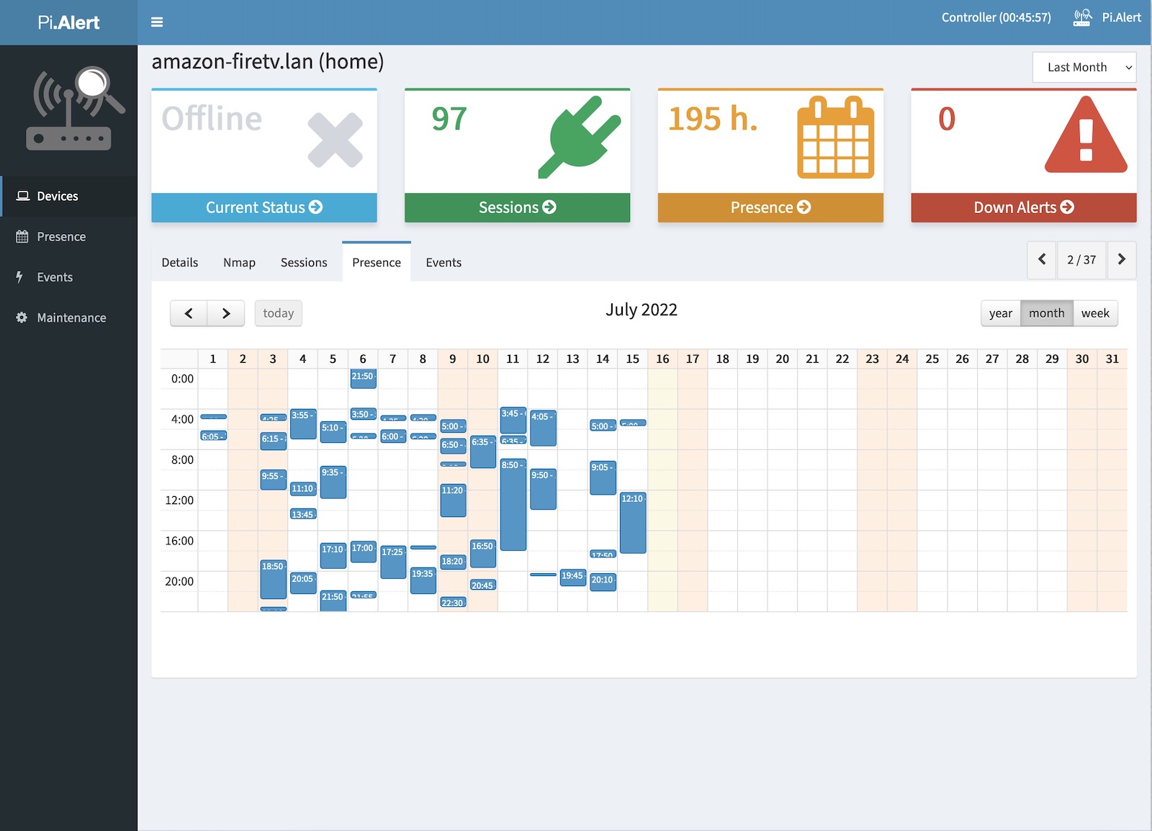1152x831 pixels.
Task: Navigate calendar to previous month
Action: tap(189, 313)
